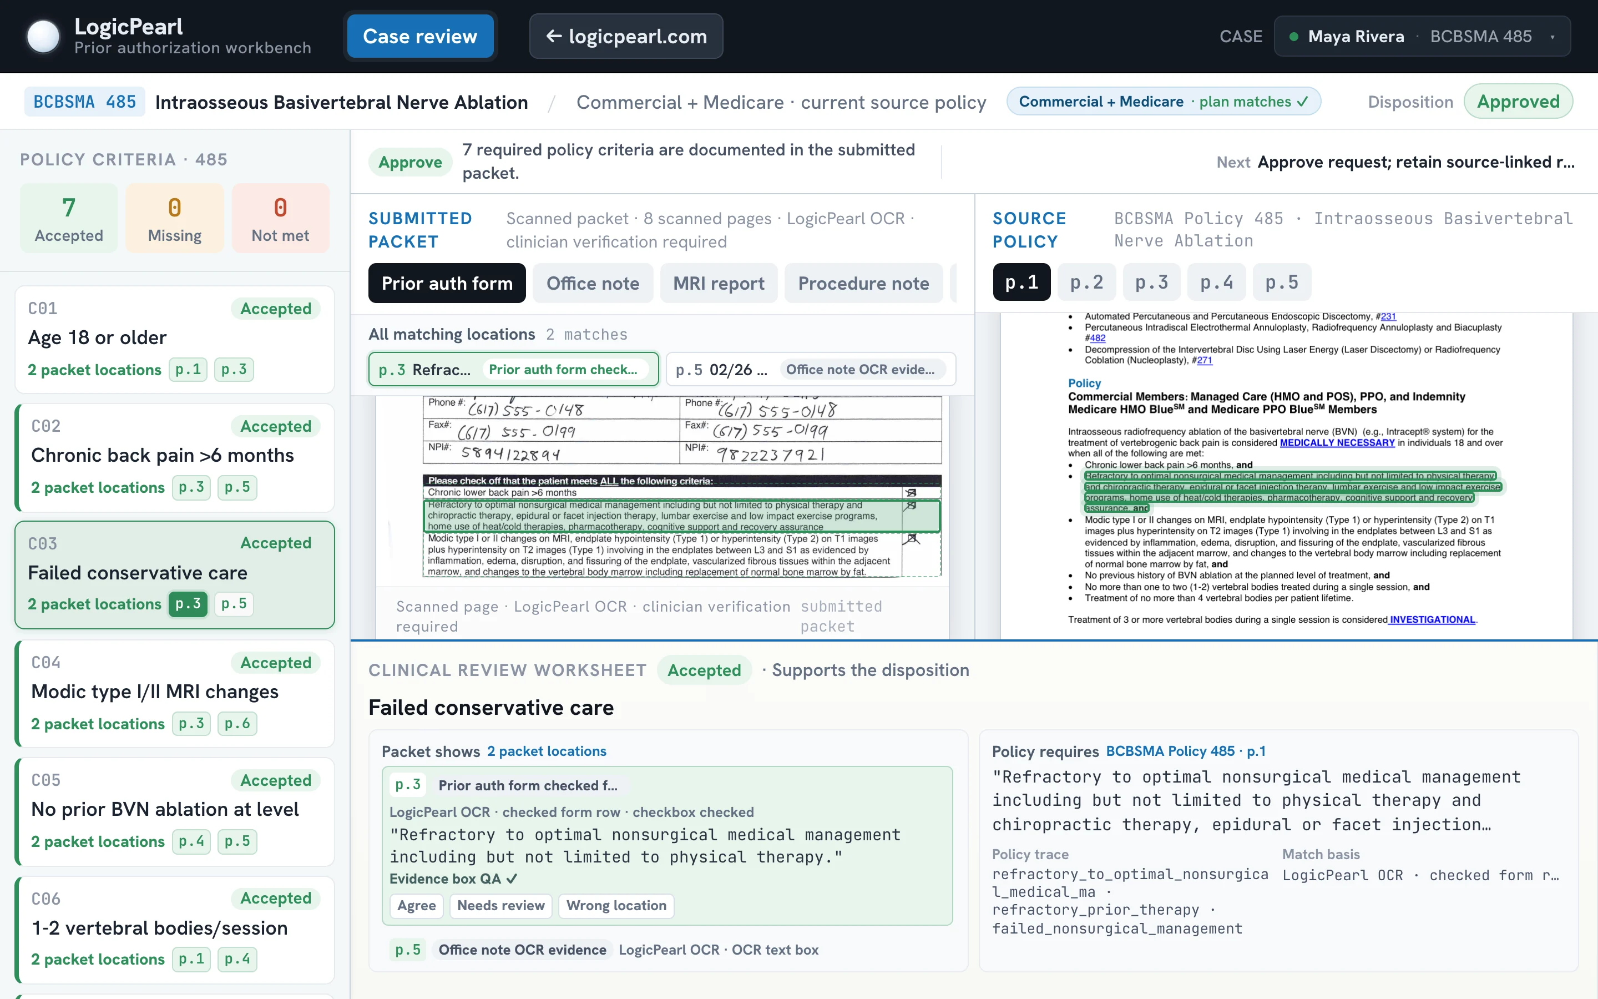
Task: Click the 0 Not met summary tile
Action: click(280, 219)
